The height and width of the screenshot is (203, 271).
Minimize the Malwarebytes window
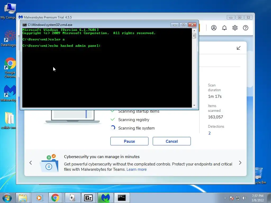[x=231, y=17]
